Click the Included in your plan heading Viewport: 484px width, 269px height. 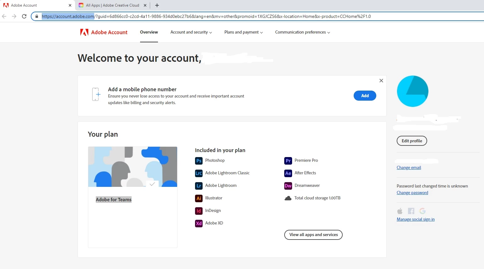click(220, 150)
